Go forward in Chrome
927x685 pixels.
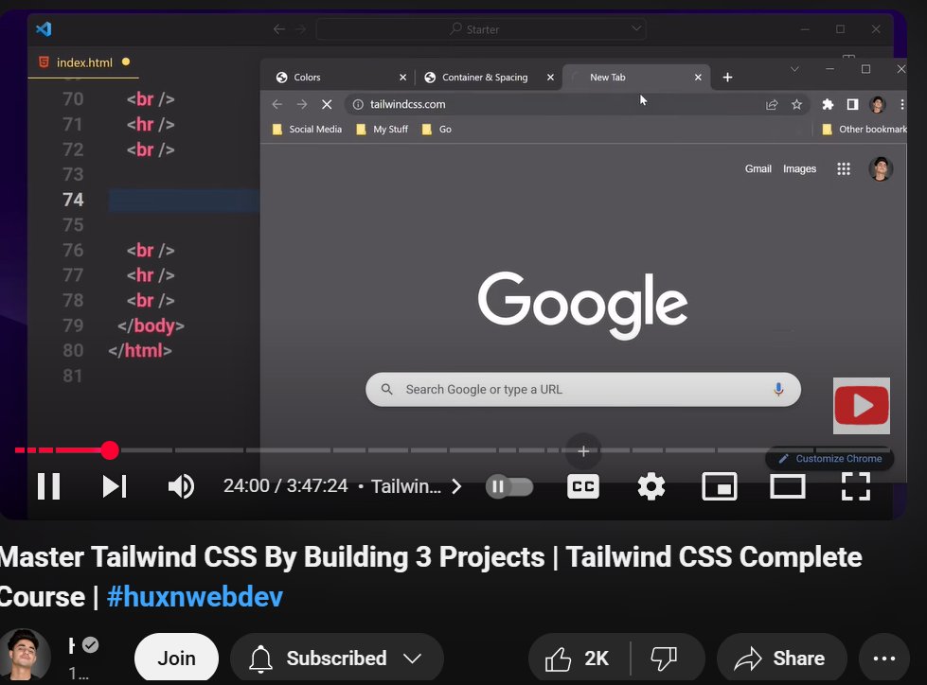(x=302, y=104)
